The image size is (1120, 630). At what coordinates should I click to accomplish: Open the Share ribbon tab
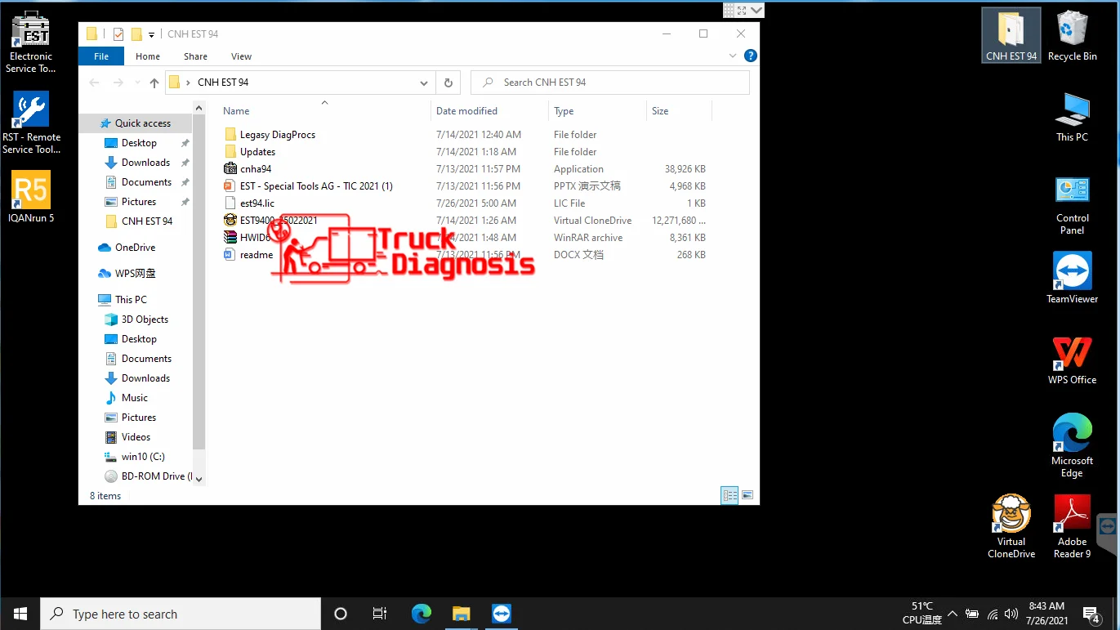coord(195,56)
